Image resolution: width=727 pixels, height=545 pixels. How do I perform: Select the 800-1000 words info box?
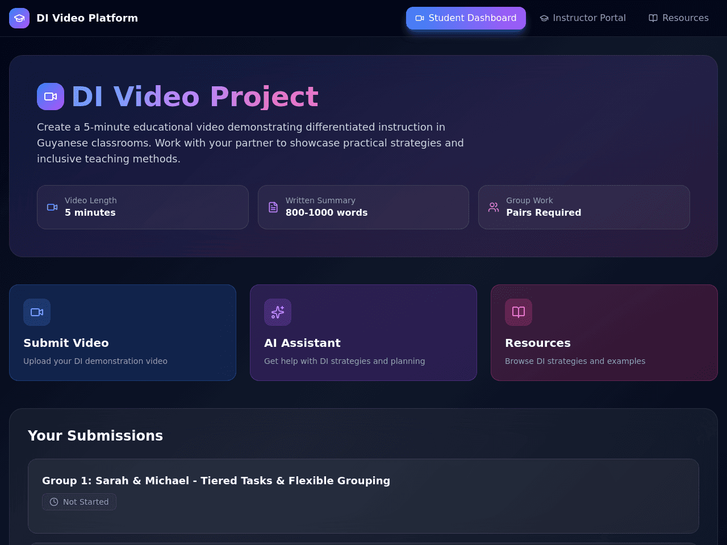click(x=363, y=207)
